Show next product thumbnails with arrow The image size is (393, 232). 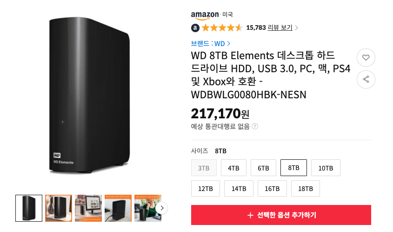162,208
